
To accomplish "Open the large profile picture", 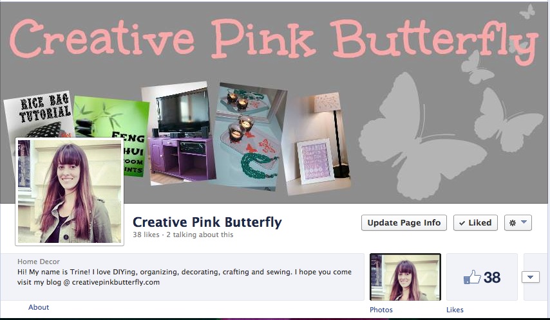I will [70, 191].
